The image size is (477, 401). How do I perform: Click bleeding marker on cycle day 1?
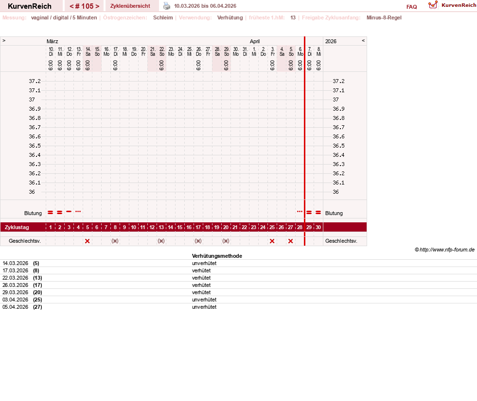click(51, 212)
